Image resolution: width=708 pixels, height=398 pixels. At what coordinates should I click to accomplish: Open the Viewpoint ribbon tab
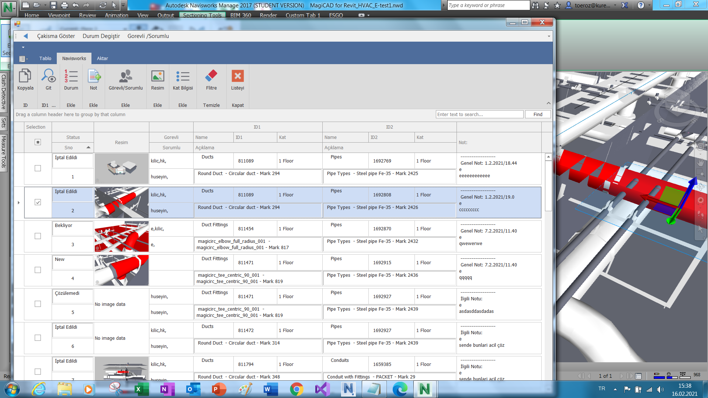click(x=59, y=15)
